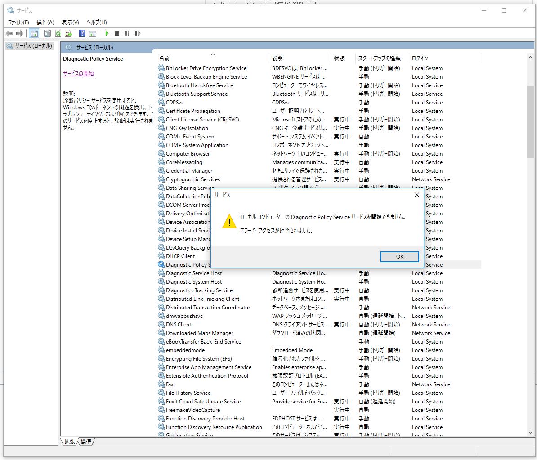The height and width of the screenshot is (460, 537).
Task: Click the down arrow of the vertical scrollbar
Action: [x=530, y=432]
